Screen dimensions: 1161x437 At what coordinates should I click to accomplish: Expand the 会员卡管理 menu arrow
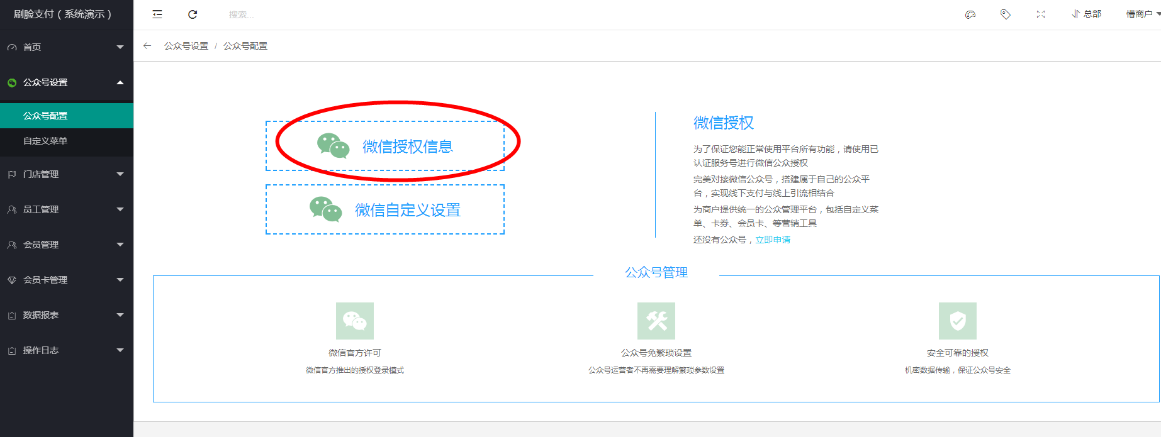coord(120,280)
